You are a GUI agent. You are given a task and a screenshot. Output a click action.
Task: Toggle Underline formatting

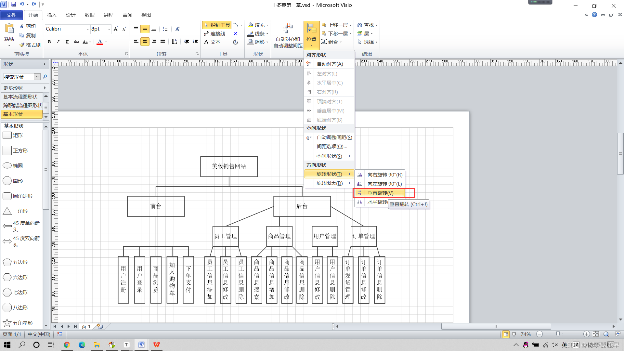(x=67, y=42)
